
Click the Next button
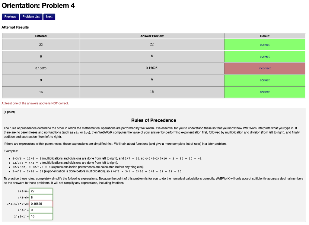point(49,17)
